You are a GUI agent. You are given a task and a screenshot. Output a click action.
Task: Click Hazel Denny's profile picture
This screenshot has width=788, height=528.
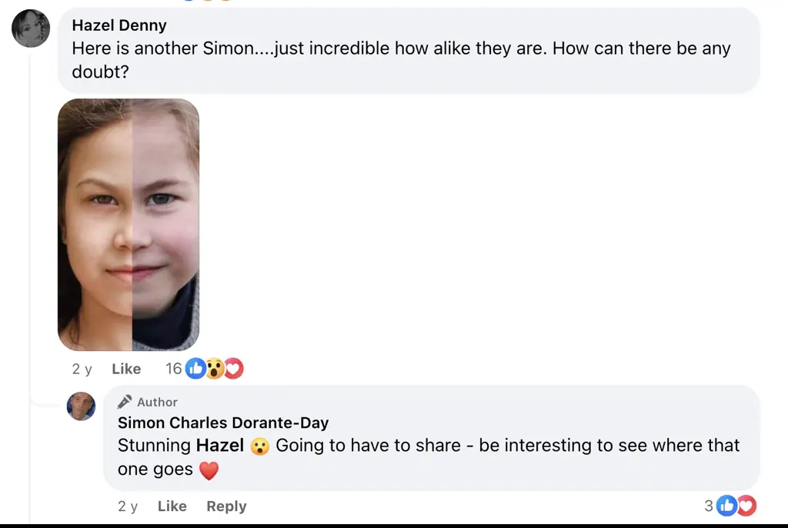(31, 29)
